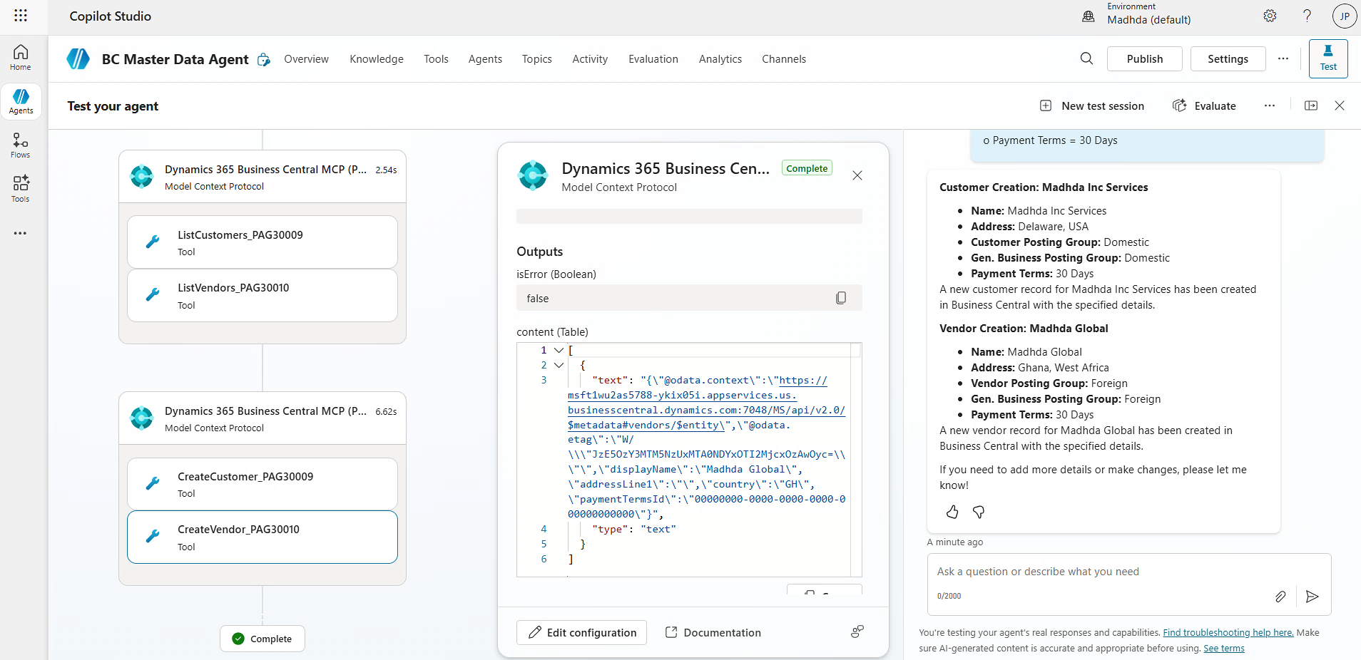The width and height of the screenshot is (1361, 660).
Task: Start a New test session
Action: pos(1092,106)
